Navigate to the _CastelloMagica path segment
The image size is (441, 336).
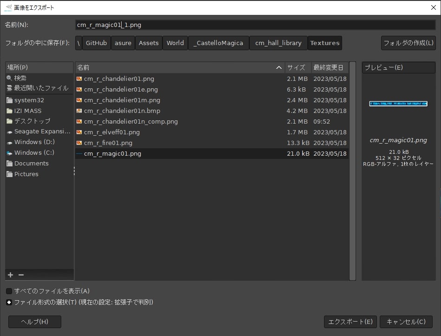(x=218, y=43)
